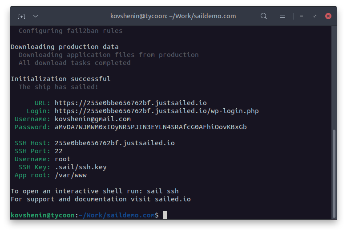The height and width of the screenshot is (233, 347).
Task: Minimize the terminal window
Action: pos(302,16)
